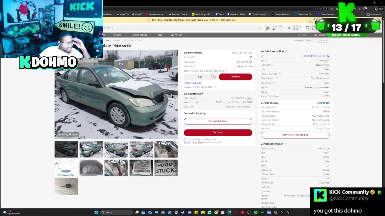Click the browser favorites star icon
The height and width of the screenshot is (216, 385).
[321, 9]
